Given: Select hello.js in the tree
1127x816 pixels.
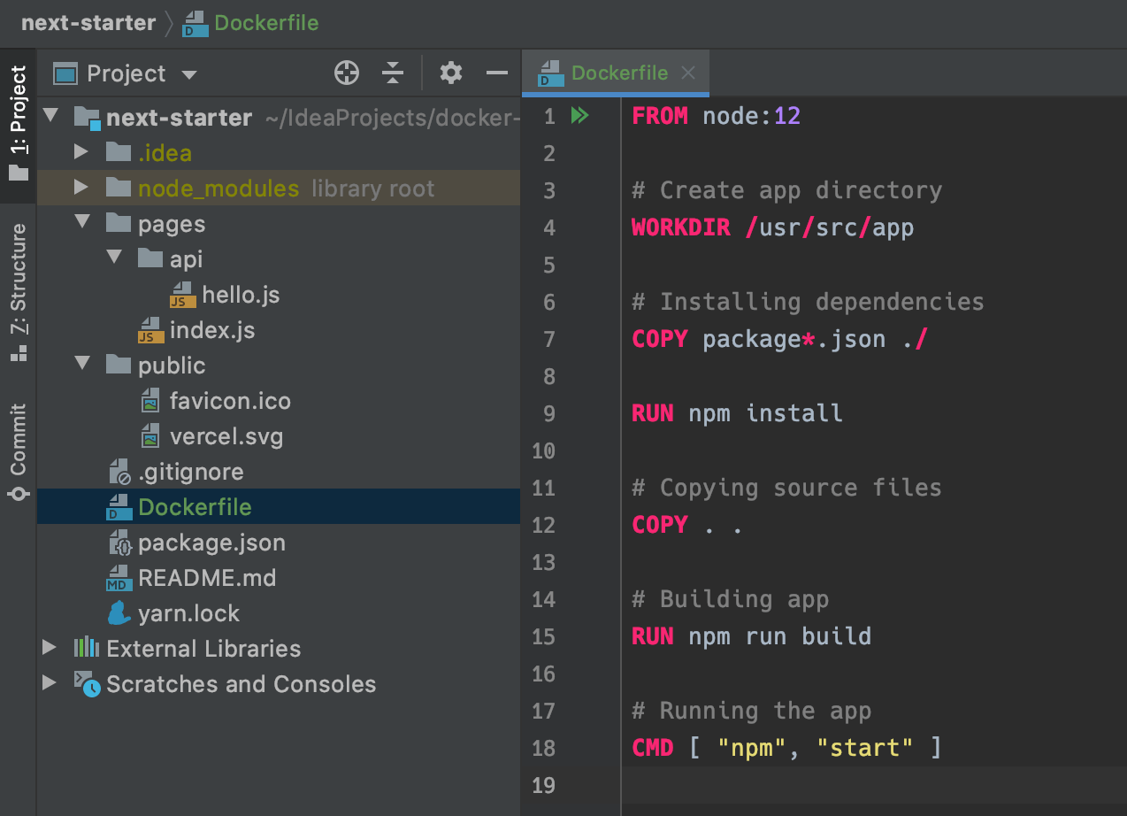Looking at the screenshot, I should 241,295.
